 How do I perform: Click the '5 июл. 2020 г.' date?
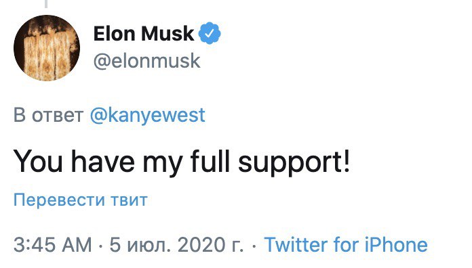coord(176,244)
